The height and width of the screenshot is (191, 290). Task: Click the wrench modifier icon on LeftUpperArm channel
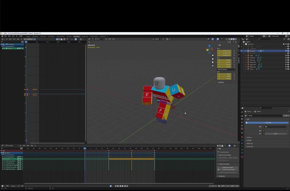pyautogui.click(x=18, y=157)
